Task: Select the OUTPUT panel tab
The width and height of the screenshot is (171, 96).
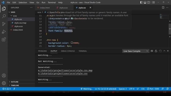Action: [54, 51]
